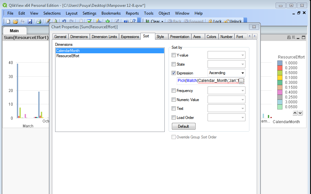Click the Lock selections toolbar icon

215,21
